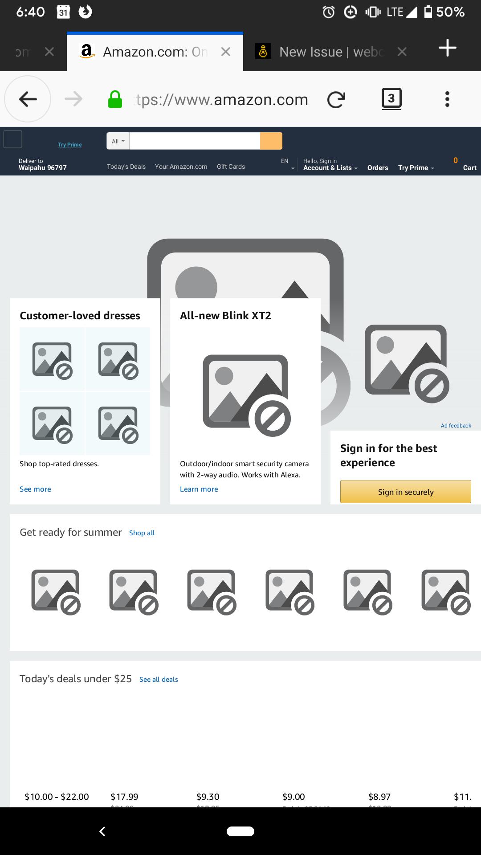Open the browser overflow menu
Viewport: 481px width, 855px height.
coord(447,99)
